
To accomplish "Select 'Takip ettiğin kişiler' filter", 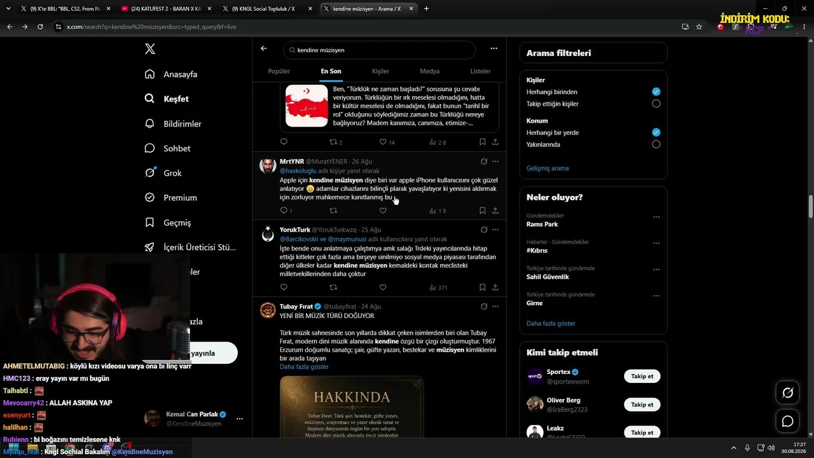I will [656, 104].
